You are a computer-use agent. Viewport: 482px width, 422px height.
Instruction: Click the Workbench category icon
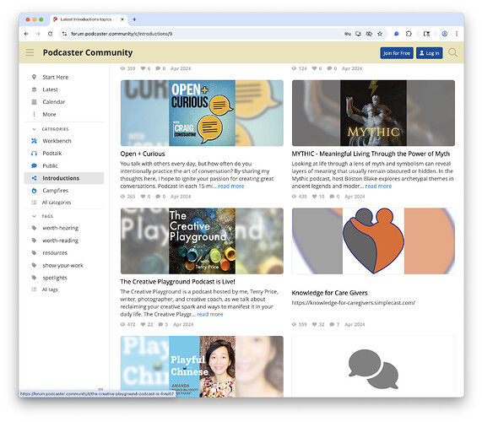pyautogui.click(x=34, y=141)
